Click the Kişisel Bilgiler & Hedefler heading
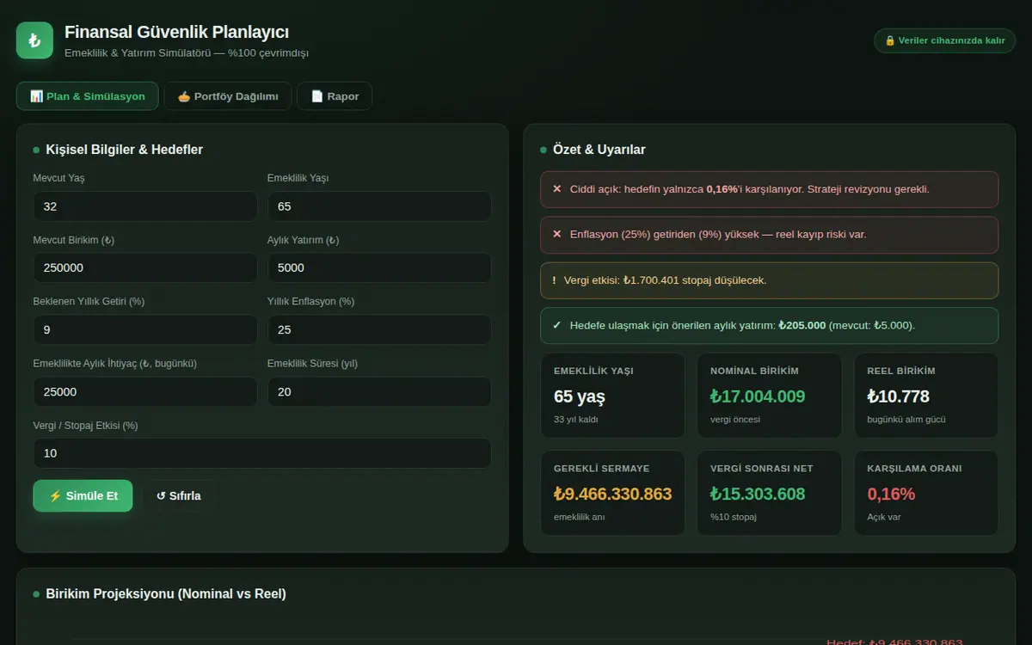 (125, 150)
